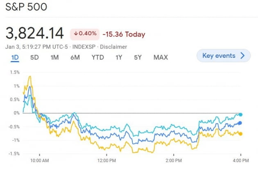Click the 3,824.14 index price

coord(34,33)
